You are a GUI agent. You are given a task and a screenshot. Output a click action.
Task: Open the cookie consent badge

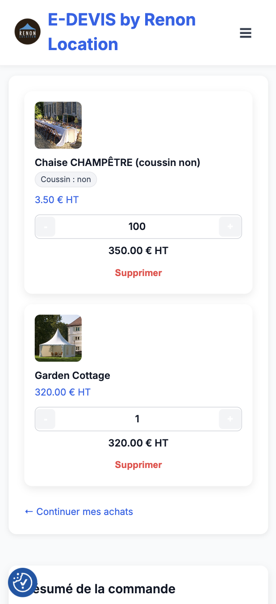[23, 583]
